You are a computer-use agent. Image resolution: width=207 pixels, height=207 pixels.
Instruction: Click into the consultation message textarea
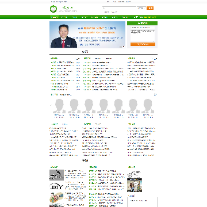click(143, 36)
